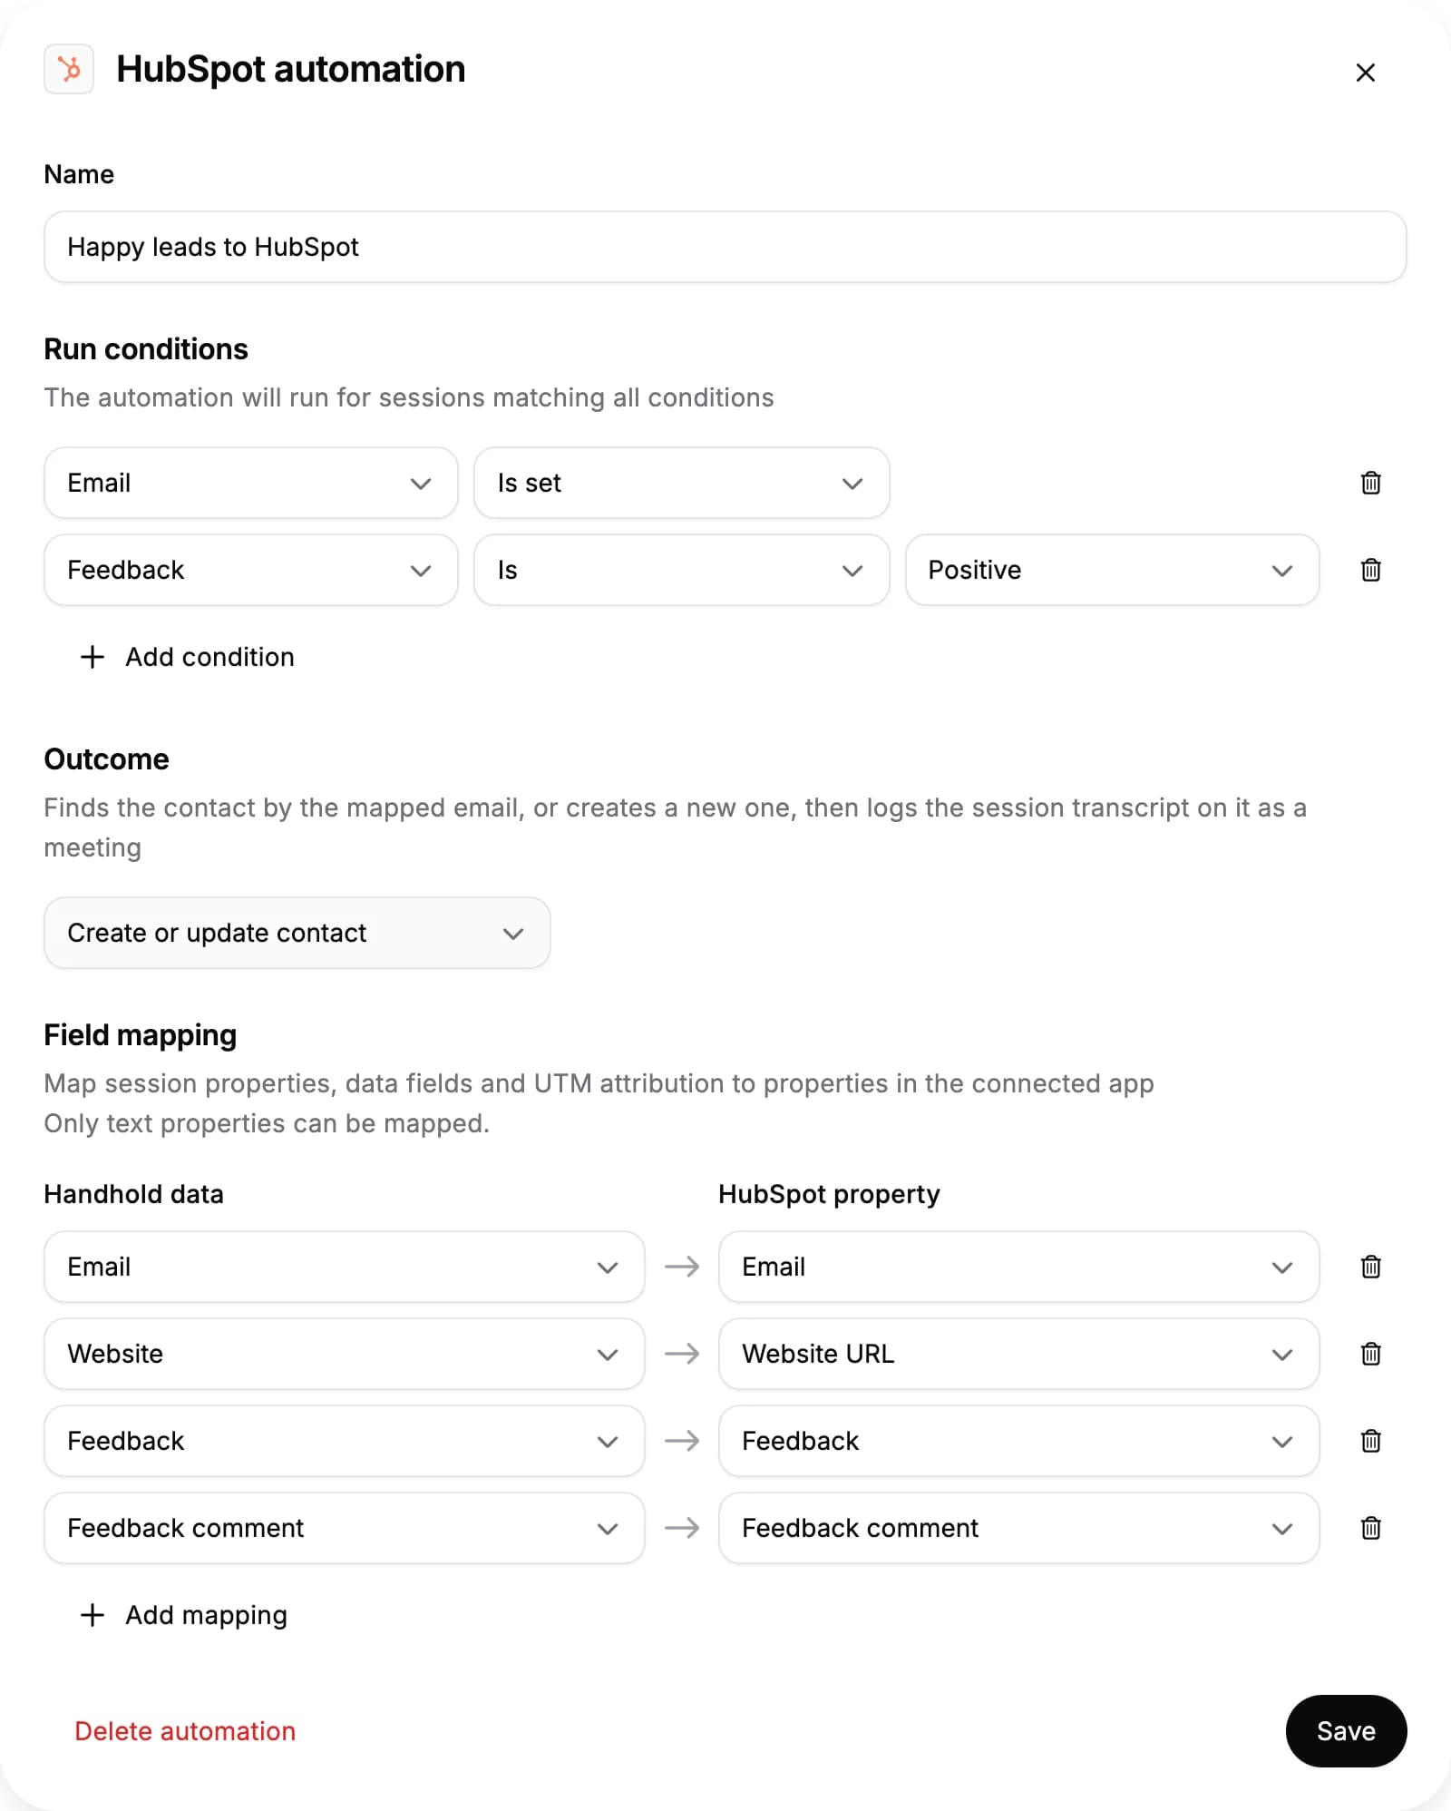Click Delete automation link
The height and width of the screenshot is (1811, 1451).
click(x=185, y=1731)
